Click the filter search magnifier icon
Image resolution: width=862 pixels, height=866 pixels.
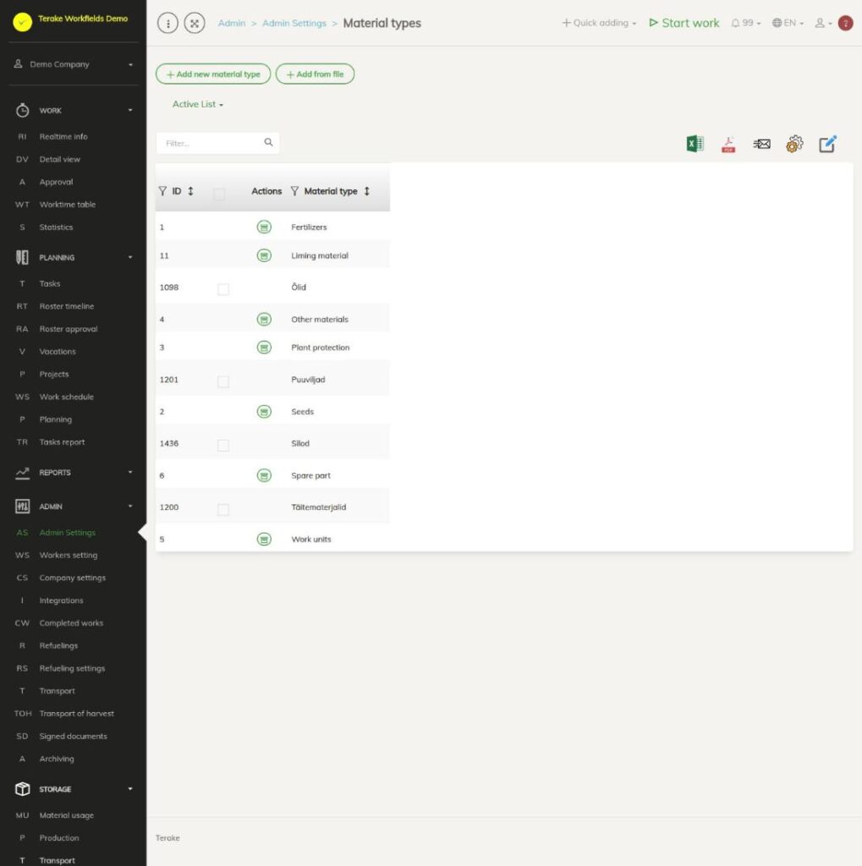click(268, 142)
